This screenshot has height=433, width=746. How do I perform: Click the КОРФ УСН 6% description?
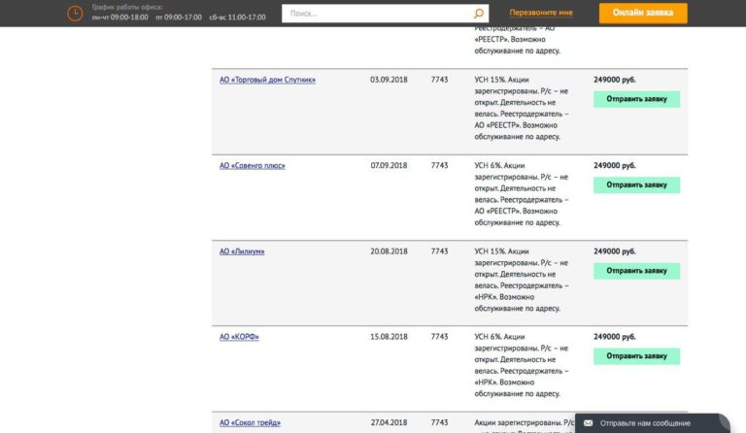coord(522,365)
